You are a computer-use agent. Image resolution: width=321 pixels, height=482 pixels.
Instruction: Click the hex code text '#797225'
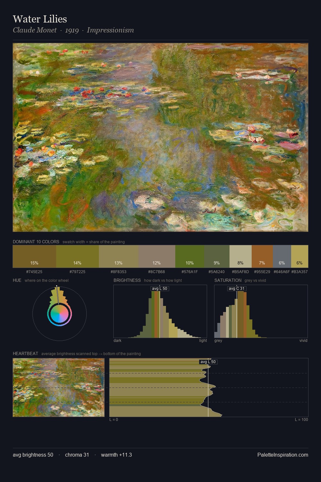tap(77, 272)
